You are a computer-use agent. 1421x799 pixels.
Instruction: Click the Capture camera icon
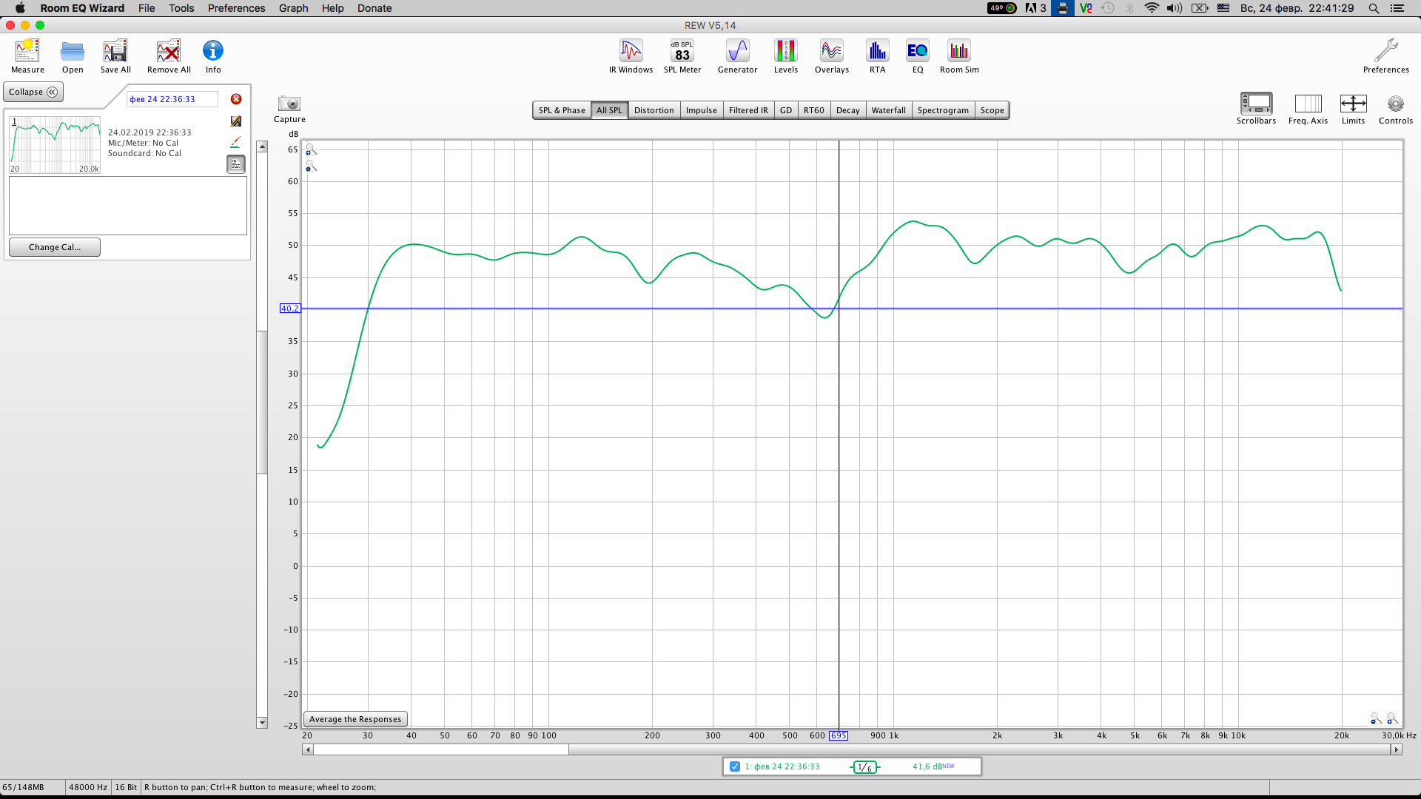[289, 104]
